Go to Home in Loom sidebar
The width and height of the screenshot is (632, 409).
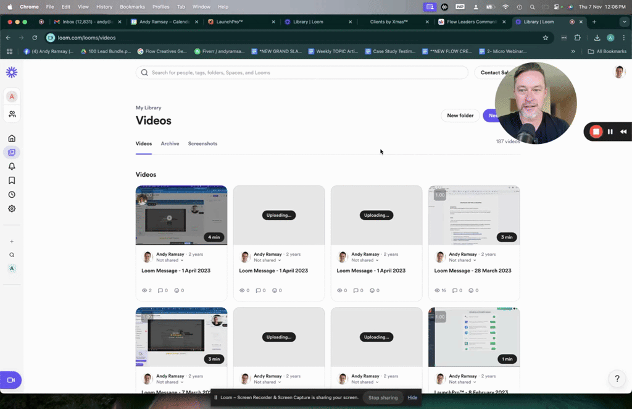pos(12,138)
